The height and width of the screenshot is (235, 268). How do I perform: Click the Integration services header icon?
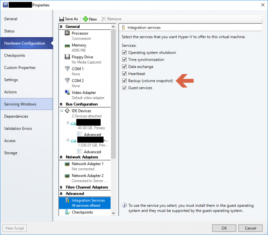[x=124, y=27]
